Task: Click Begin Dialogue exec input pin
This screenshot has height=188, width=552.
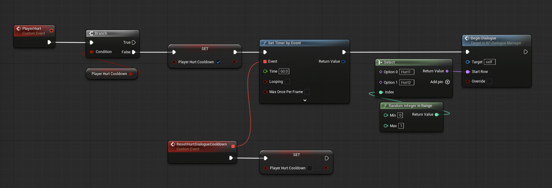Action: (x=467, y=52)
